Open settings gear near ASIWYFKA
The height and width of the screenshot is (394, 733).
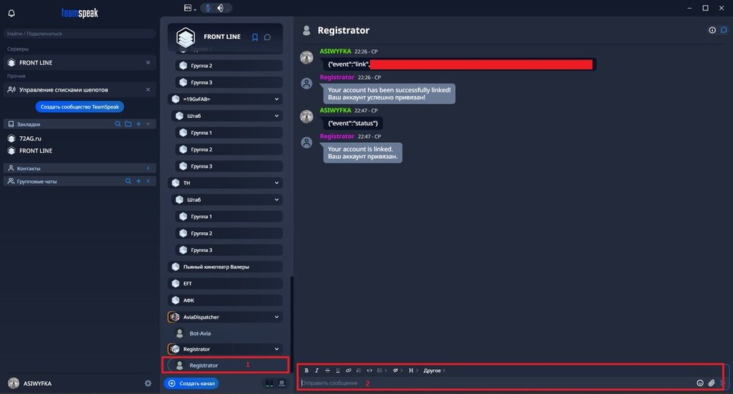(148, 383)
